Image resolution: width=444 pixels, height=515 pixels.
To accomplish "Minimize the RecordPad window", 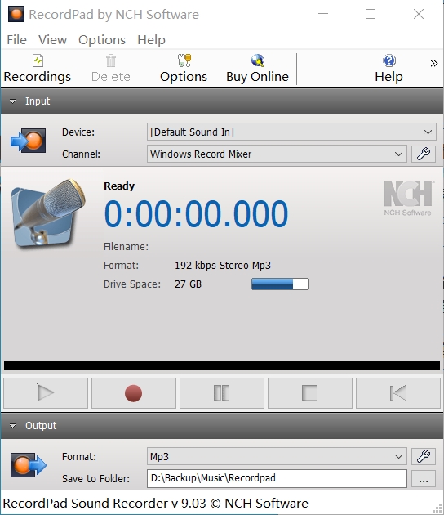I will [323, 14].
